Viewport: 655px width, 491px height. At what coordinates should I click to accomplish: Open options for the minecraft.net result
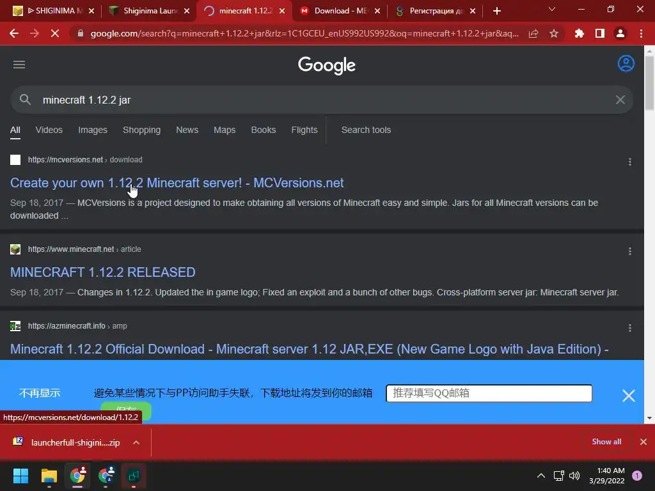point(630,251)
